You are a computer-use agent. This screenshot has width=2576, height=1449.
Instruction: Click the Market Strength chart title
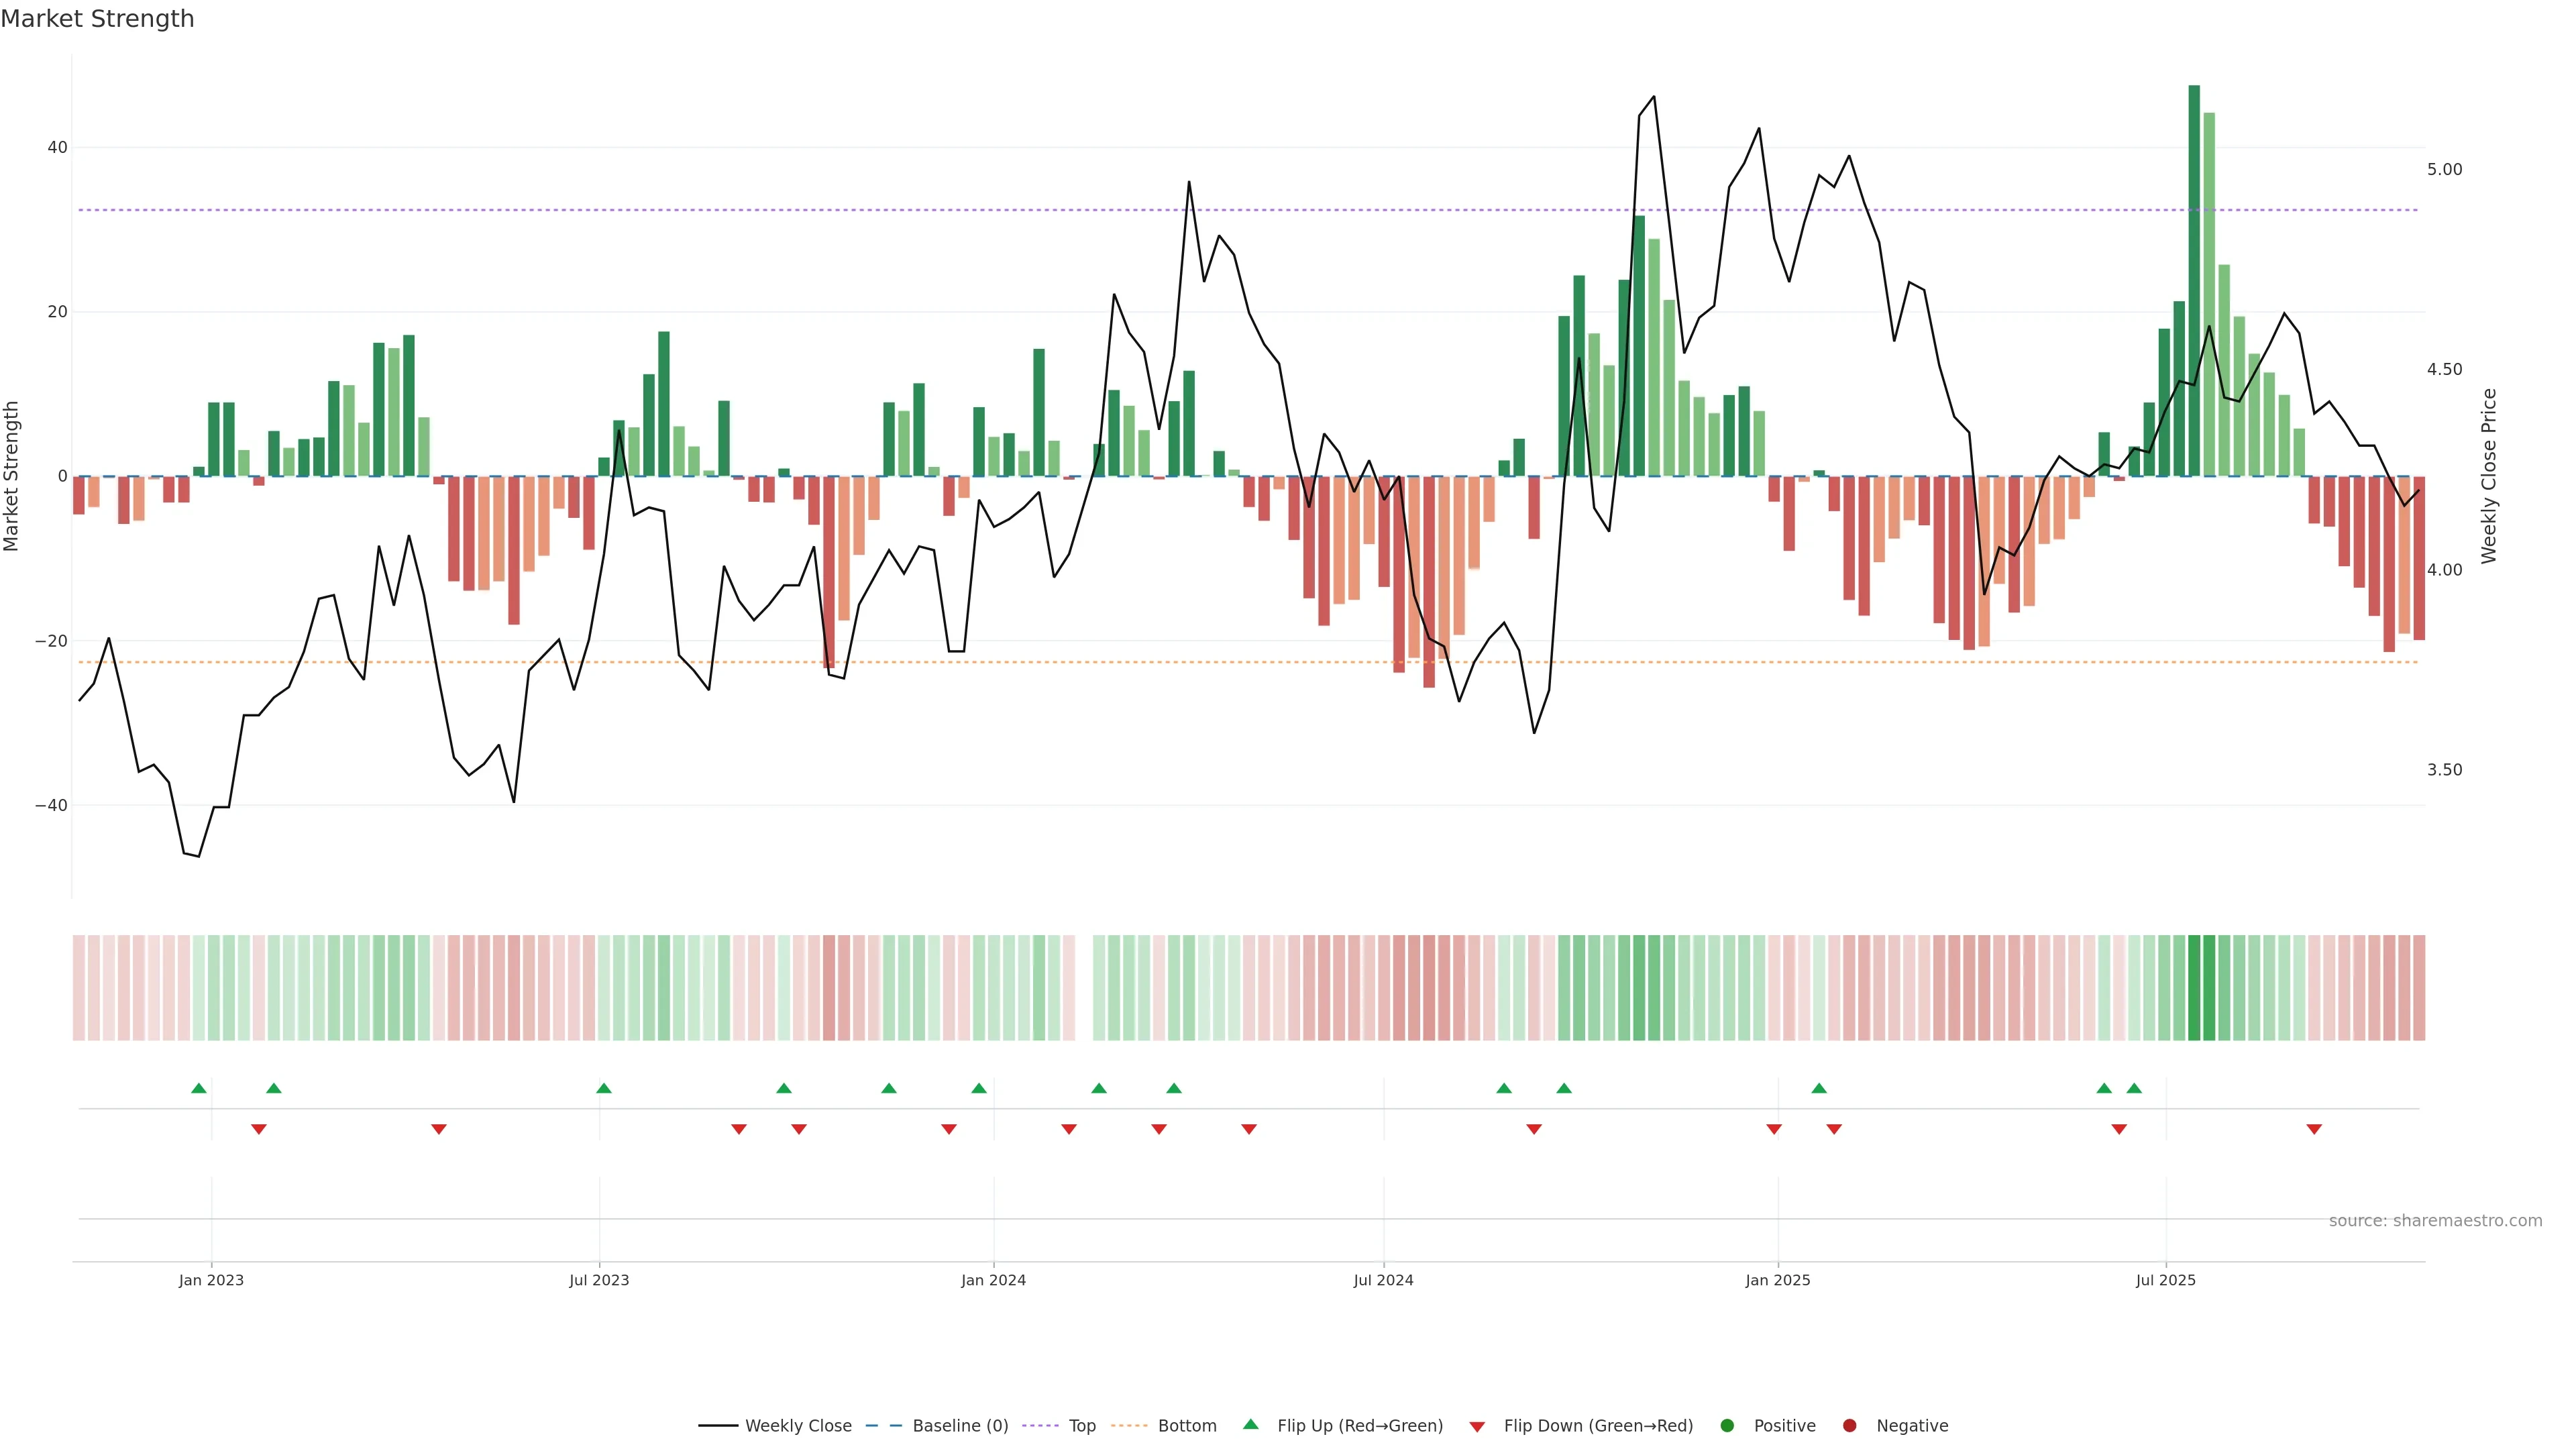point(97,19)
